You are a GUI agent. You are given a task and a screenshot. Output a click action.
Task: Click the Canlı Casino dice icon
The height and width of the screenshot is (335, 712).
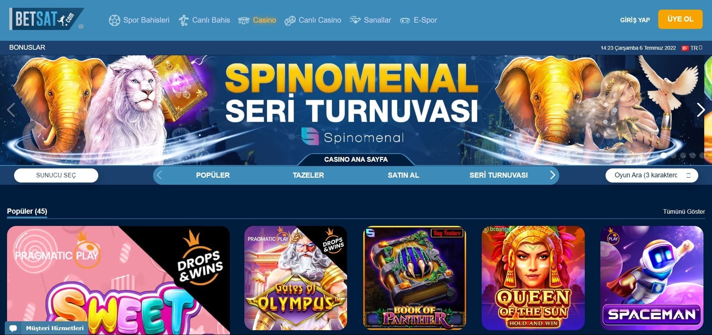click(x=290, y=20)
